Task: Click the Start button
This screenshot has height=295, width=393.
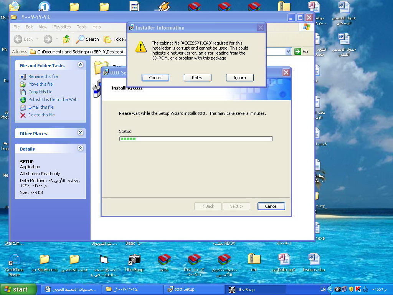Action: tap(18, 289)
